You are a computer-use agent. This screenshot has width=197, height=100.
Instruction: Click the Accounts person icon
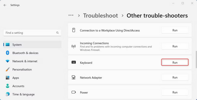click(x=8, y=86)
